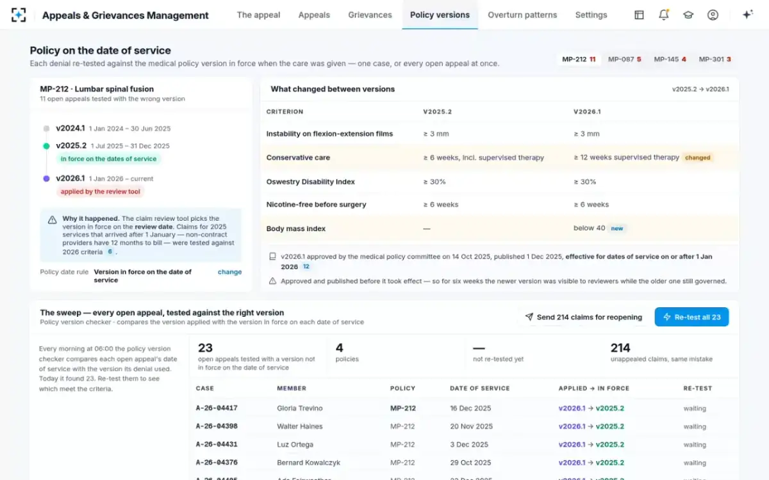Click member name Luz Ortega

tap(295, 444)
